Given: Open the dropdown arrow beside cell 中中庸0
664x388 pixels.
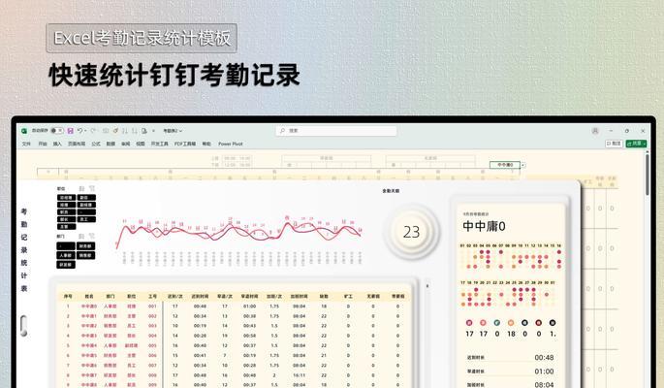Looking at the screenshot, I should tap(523, 165).
